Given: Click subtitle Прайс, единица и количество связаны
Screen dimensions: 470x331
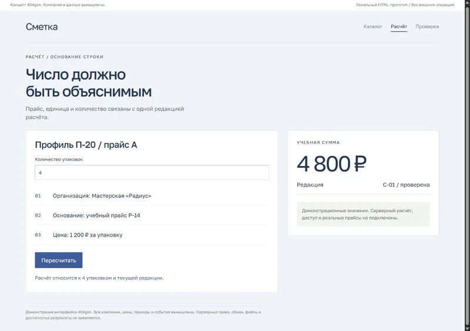Looking at the screenshot, I should pos(105,113).
